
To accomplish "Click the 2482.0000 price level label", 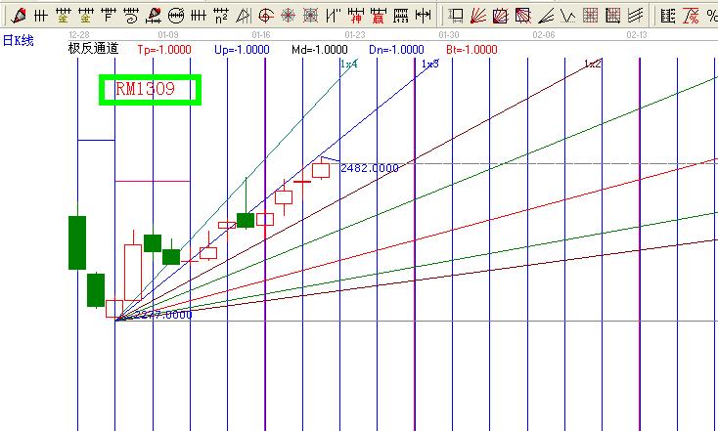I will (370, 168).
